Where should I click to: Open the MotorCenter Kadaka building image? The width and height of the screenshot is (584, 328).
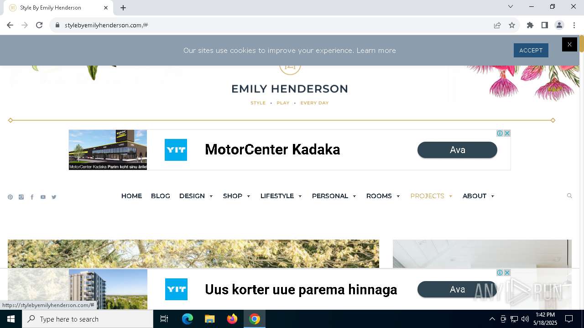[x=108, y=150]
